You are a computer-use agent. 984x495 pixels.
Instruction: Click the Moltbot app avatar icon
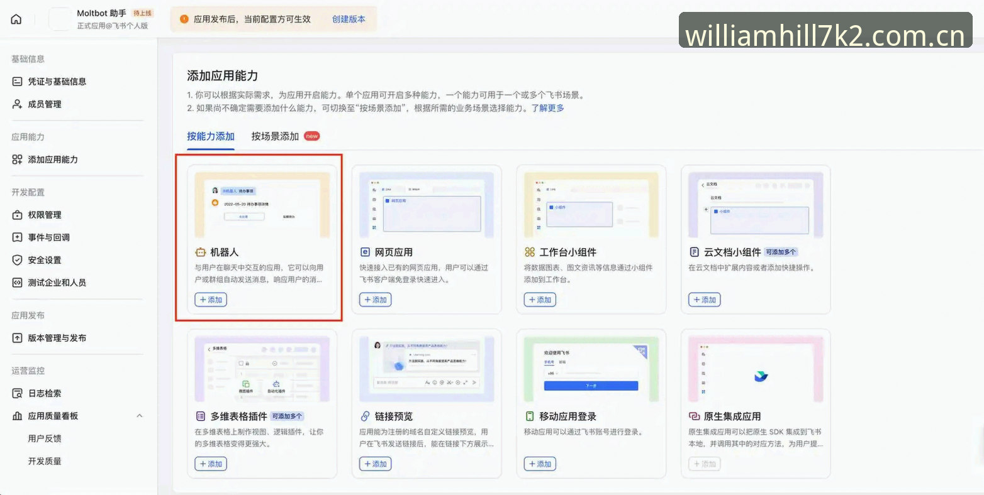pos(60,19)
